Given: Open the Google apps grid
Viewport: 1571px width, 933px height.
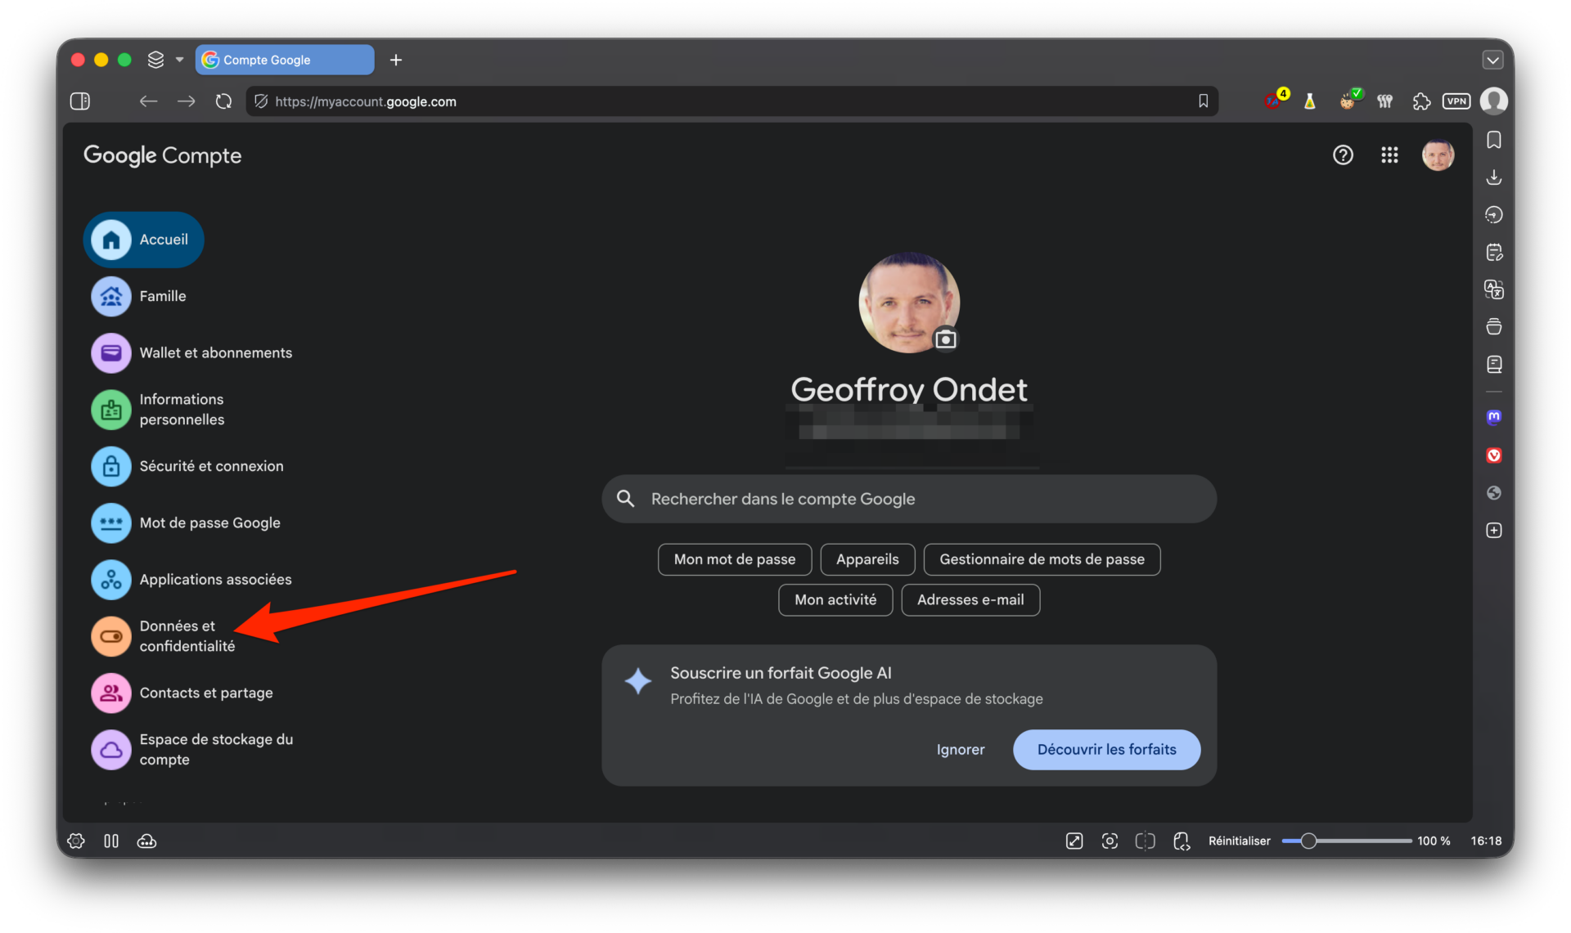Looking at the screenshot, I should click(1389, 155).
